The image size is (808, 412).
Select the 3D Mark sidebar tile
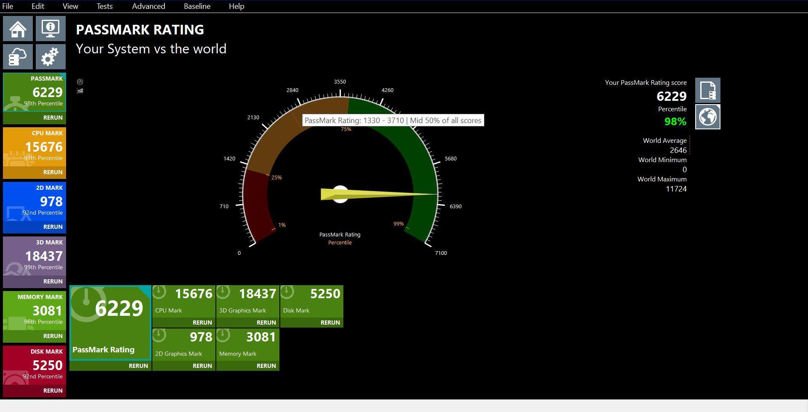[35, 256]
